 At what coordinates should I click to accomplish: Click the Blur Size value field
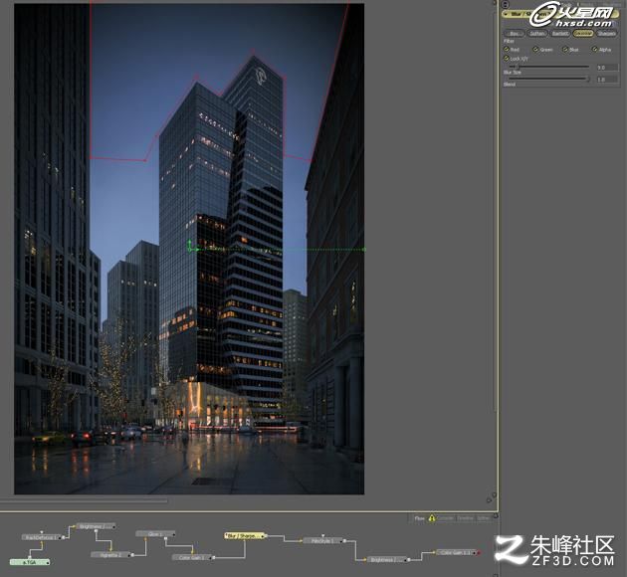(607, 68)
